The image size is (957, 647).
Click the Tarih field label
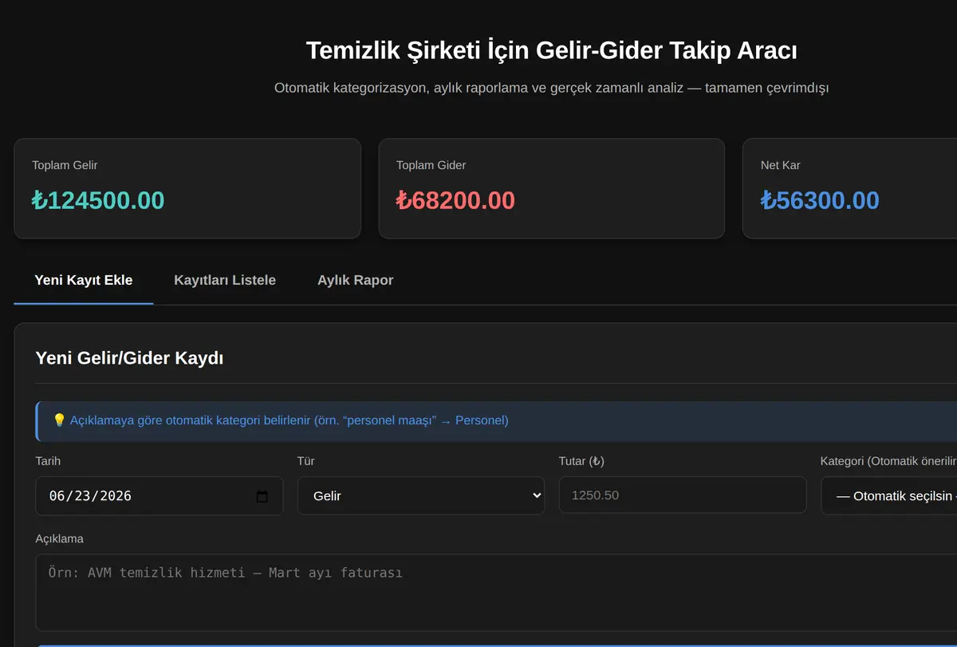(48, 461)
